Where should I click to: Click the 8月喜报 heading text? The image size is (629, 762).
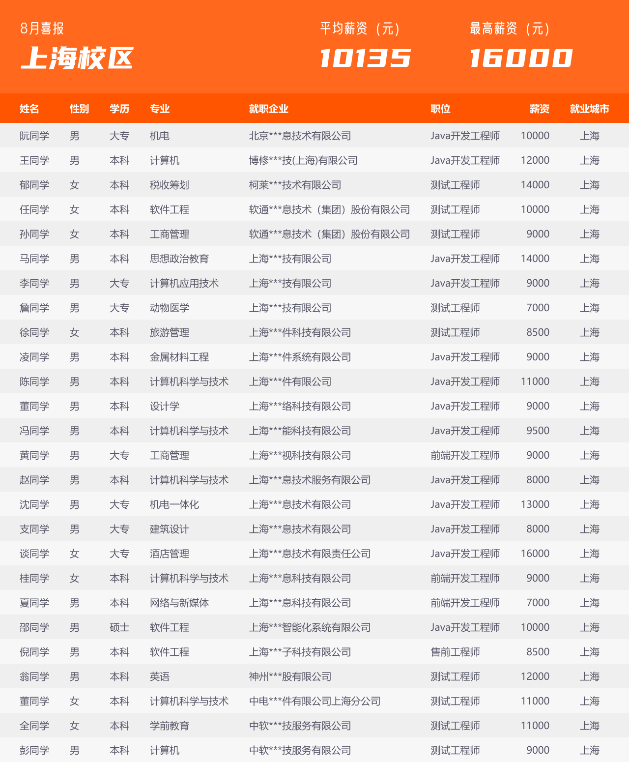point(42,29)
